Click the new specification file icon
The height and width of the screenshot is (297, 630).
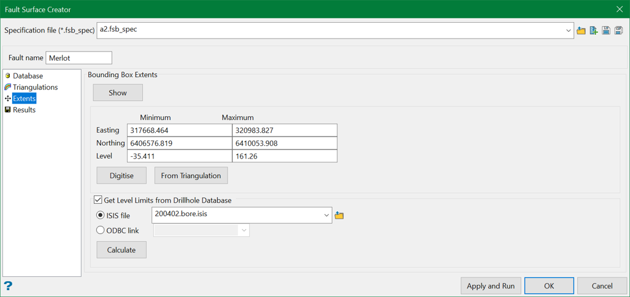pos(594,31)
